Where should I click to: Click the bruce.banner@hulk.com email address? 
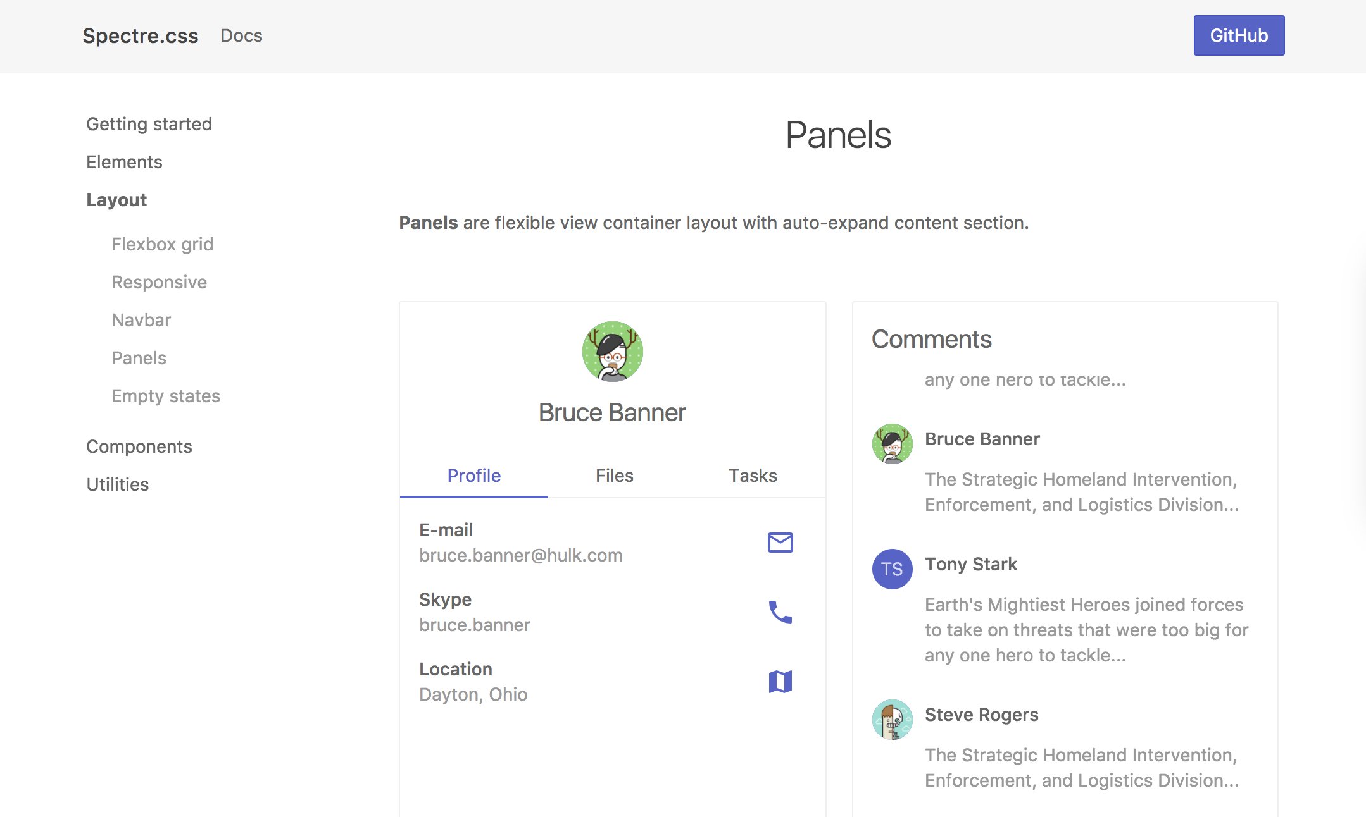(520, 555)
